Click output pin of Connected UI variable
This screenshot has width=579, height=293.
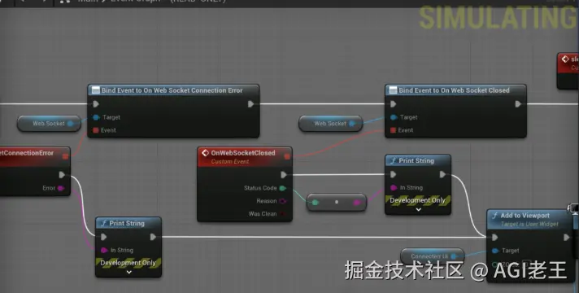(454, 256)
